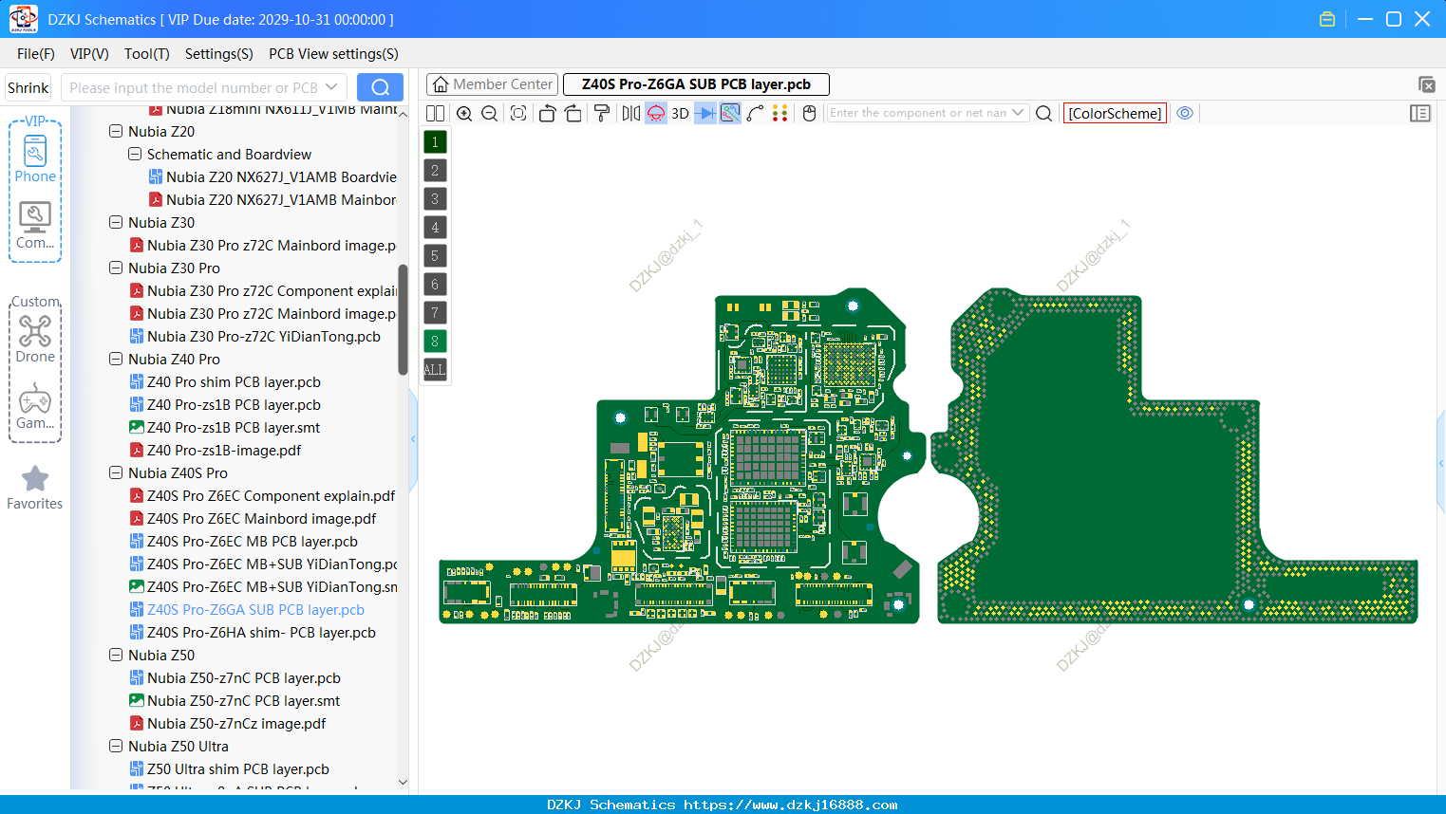Select PCB layer 8
The image size is (1446, 814).
435,342
